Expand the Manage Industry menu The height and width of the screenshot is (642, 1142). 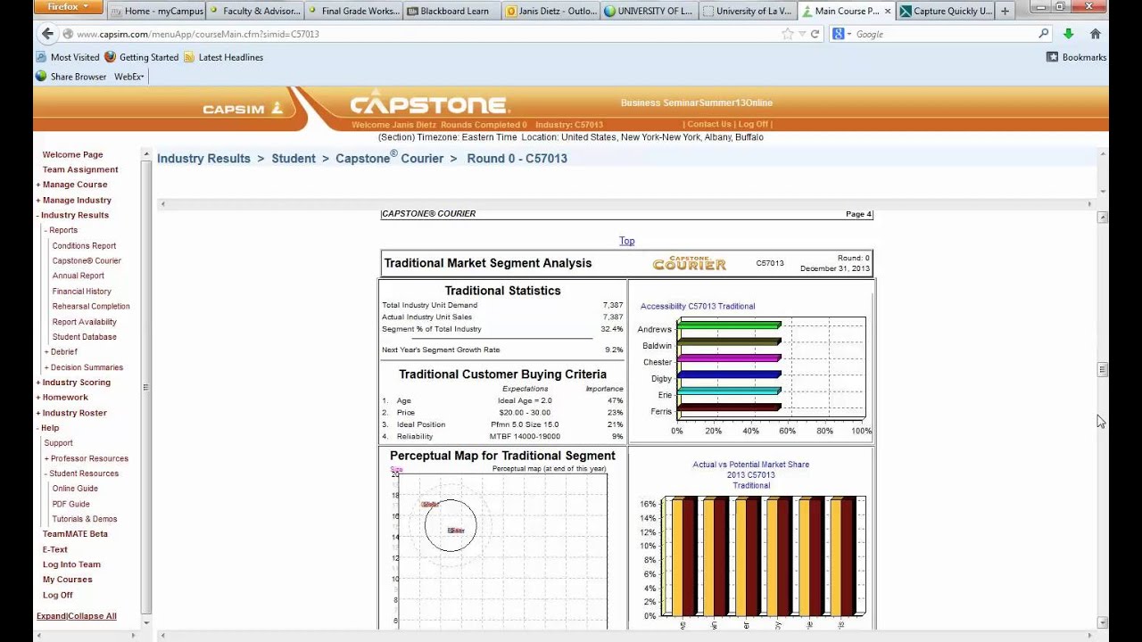pyautogui.click(x=73, y=200)
